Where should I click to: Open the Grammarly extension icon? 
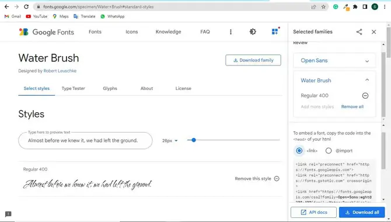click(x=336, y=7)
